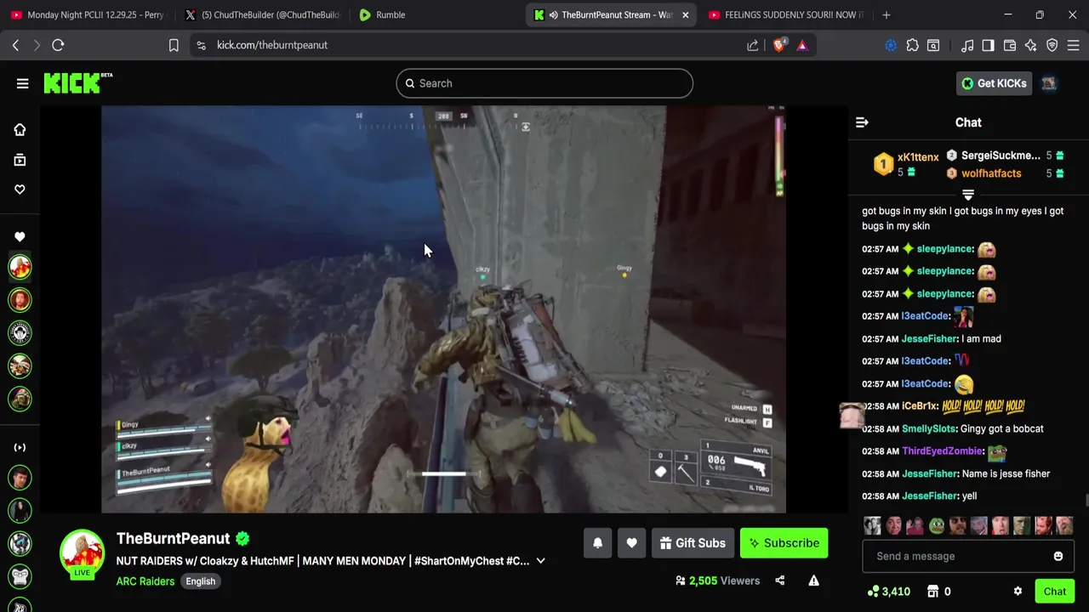This screenshot has height=612, width=1089.
Task: Click the Kick search box
Action: 544,83
